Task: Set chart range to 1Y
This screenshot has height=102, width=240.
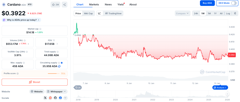Action: click(x=215, y=13)
